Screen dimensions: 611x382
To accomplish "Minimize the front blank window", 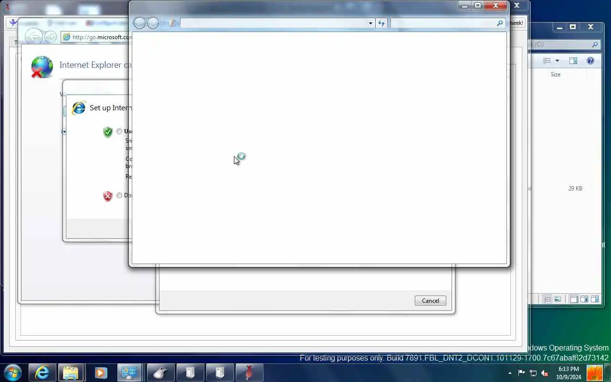I will click(x=465, y=6).
